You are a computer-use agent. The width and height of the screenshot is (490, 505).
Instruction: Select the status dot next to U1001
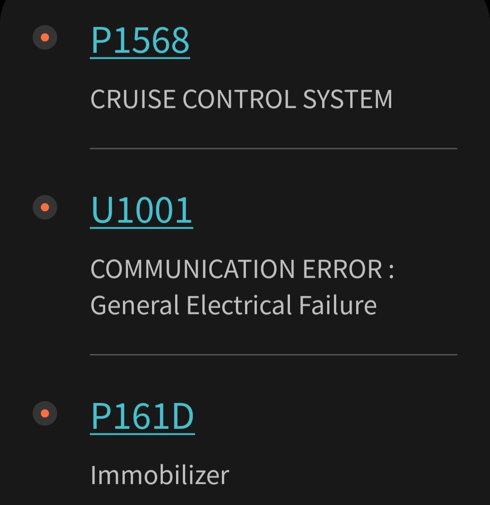[45, 207]
